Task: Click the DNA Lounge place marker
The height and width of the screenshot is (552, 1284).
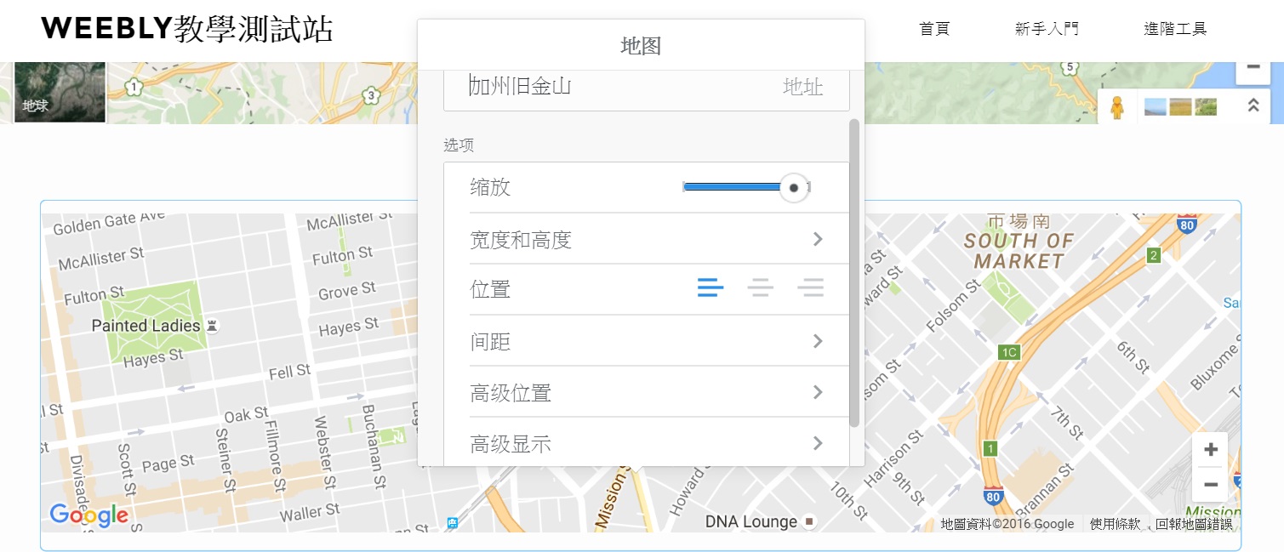Action: pos(810,521)
